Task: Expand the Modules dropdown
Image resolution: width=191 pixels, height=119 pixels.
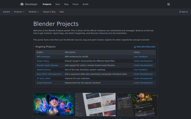Action: (x=34, y=12)
